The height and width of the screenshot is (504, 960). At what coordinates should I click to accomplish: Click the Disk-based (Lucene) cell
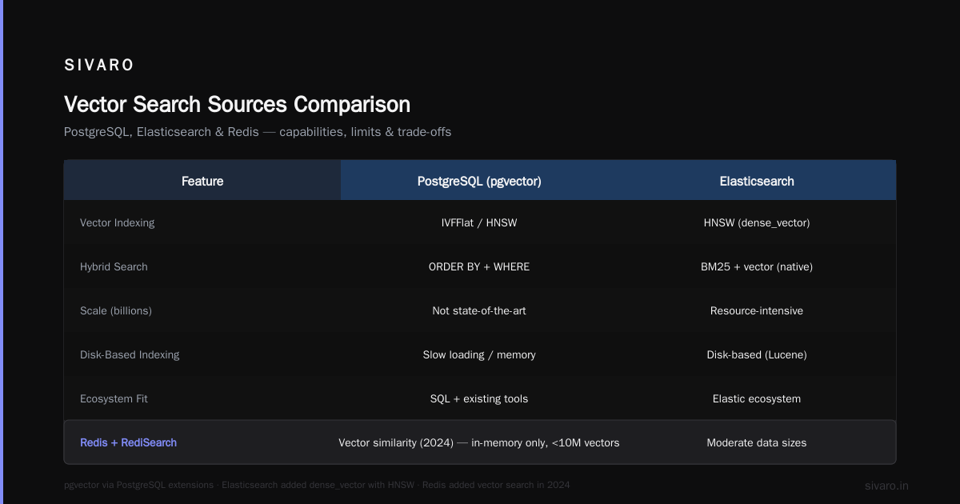tap(757, 354)
